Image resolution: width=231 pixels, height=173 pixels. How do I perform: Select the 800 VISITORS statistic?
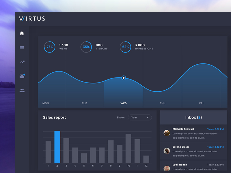102,47
